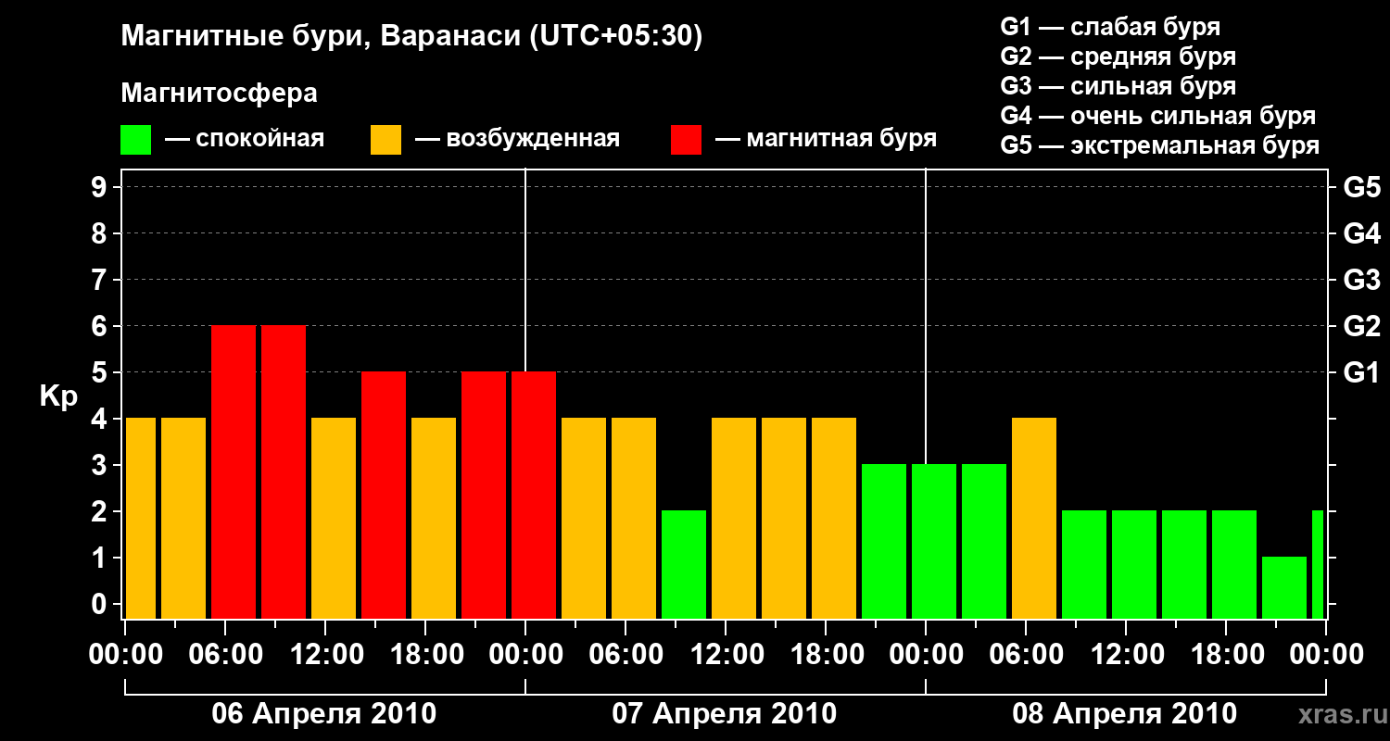Image resolution: width=1390 pixels, height=741 pixels.
Task: Click the '12:00' tick label for 08 April
Action: click(x=1126, y=654)
